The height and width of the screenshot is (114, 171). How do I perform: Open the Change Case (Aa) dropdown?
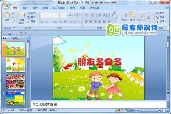tap(72, 22)
